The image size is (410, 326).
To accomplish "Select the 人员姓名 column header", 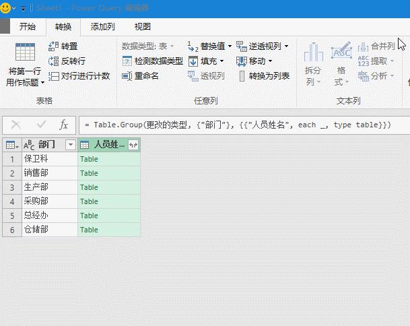I will [x=109, y=145].
